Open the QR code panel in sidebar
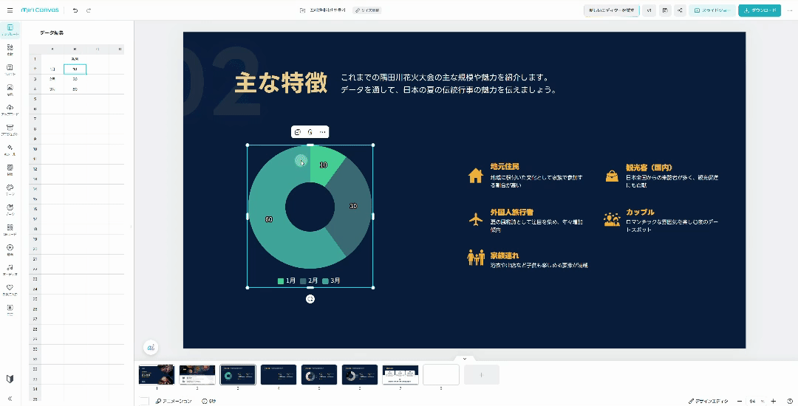798x406 pixels. coord(10,230)
